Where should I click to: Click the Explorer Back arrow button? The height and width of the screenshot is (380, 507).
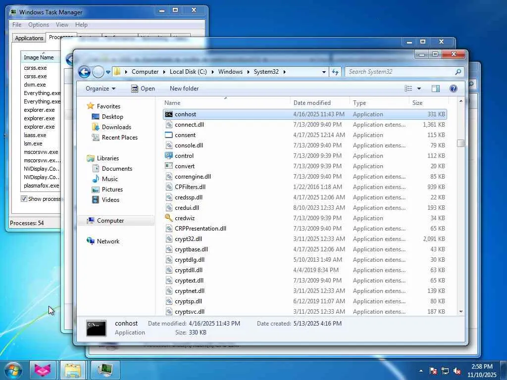tap(84, 72)
